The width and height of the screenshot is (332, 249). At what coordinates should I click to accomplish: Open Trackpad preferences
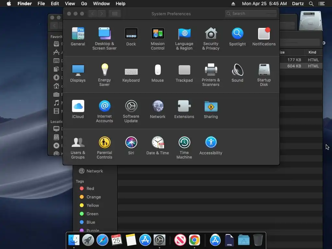click(184, 73)
